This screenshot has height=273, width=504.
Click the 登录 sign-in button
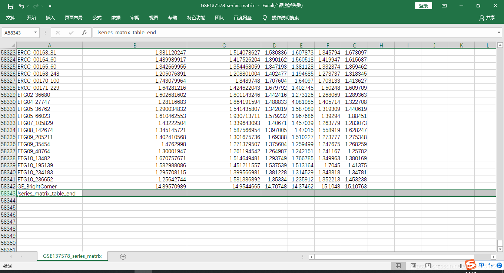pyautogui.click(x=423, y=6)
